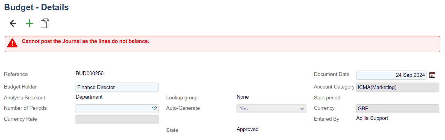This screenshot has height=140, width=445.
Task: Click the Lookup group None value
Action: click(x=243, y=97)
